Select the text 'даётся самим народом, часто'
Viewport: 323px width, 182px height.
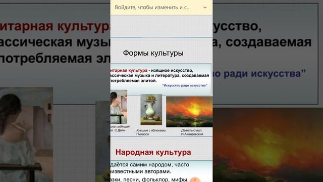tap(150, 165)
